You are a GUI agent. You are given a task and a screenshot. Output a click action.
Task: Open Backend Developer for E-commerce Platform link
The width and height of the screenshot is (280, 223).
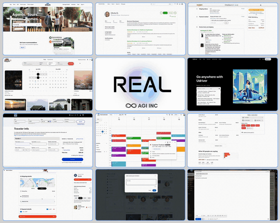click(140, 41)
